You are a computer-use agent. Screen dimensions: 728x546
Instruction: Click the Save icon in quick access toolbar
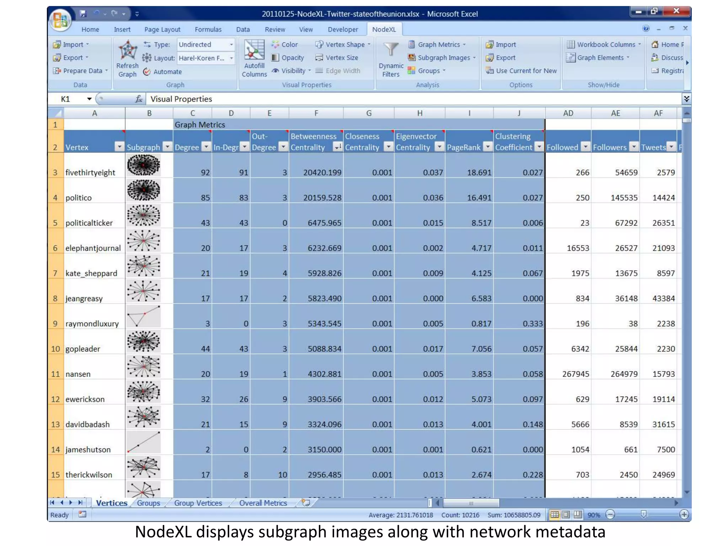tap(83, 14)
